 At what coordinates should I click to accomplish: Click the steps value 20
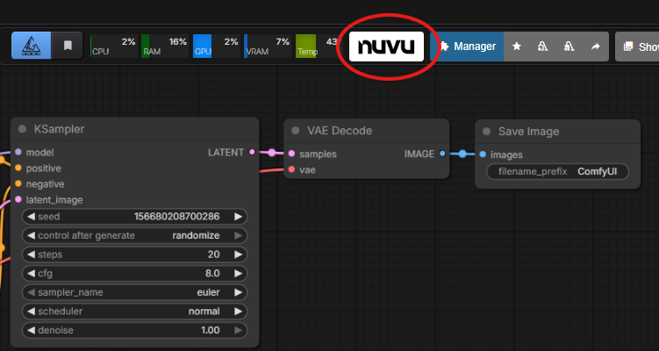coord(213,254)
